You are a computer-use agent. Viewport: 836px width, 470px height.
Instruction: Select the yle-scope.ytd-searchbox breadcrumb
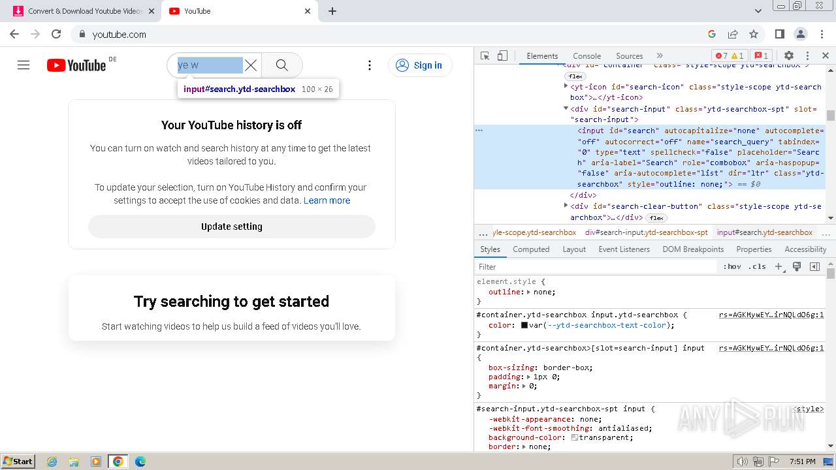(534, 232)
